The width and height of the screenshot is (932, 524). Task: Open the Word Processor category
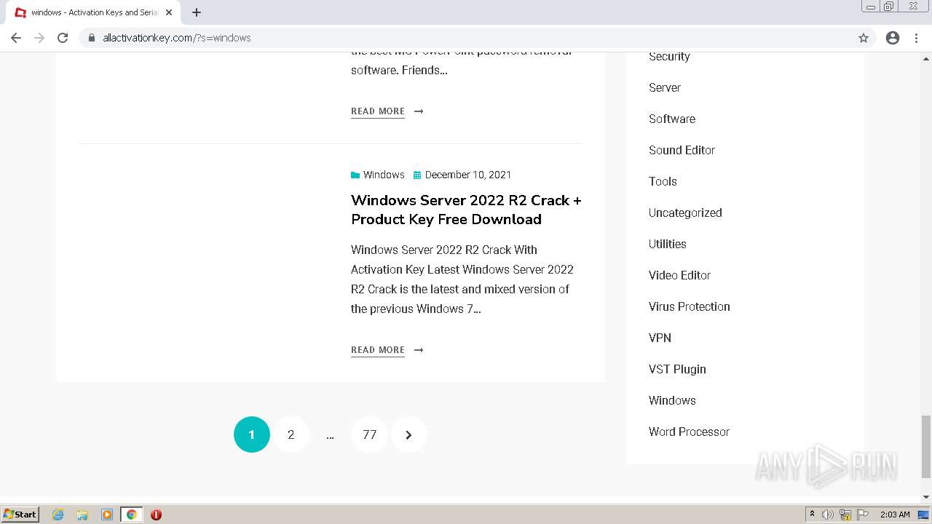tap(689, 432)
